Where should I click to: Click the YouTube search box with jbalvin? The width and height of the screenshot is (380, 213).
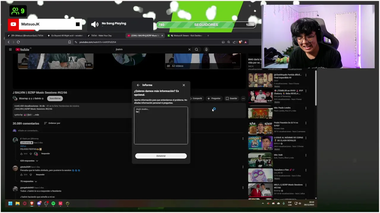pyautogui.click(x=151, y=49)
